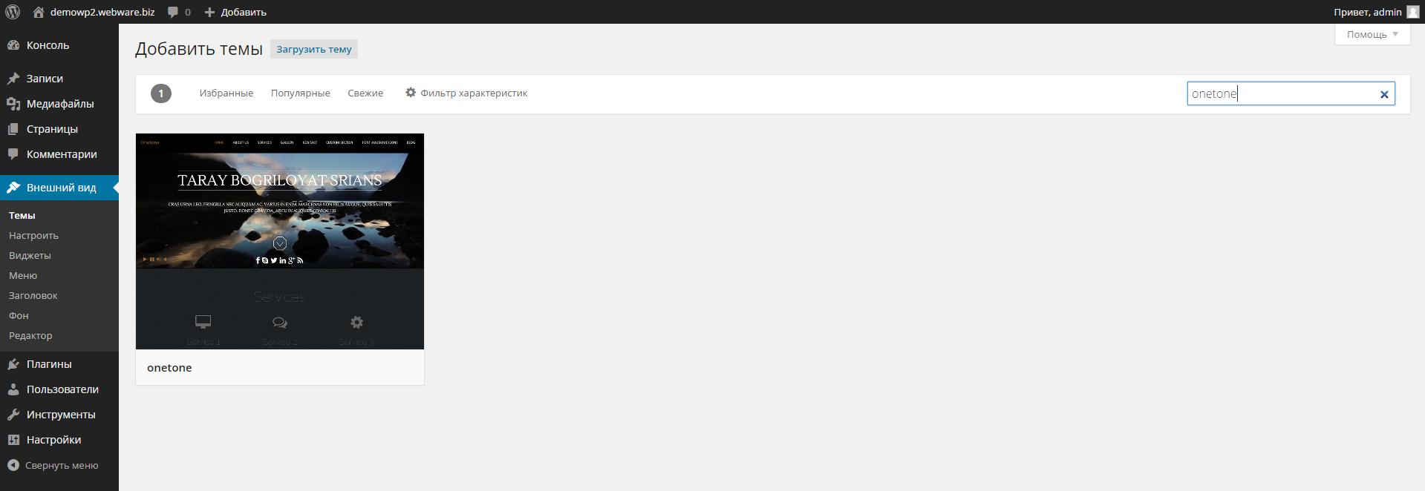Screen dimensions: 1425x491
Task: Open the Страницы menu
Action: pyautogui.click(x=52, y=129)
